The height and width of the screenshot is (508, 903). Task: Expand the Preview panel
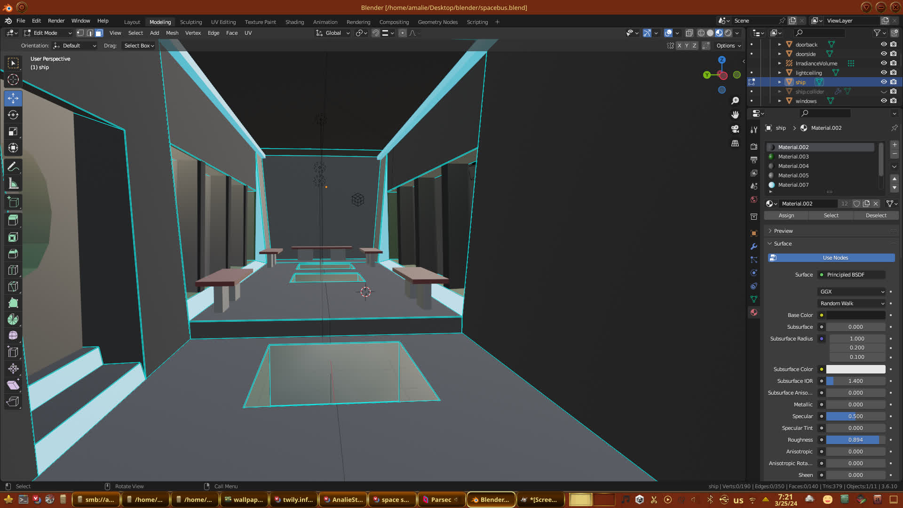click(783, 231)
